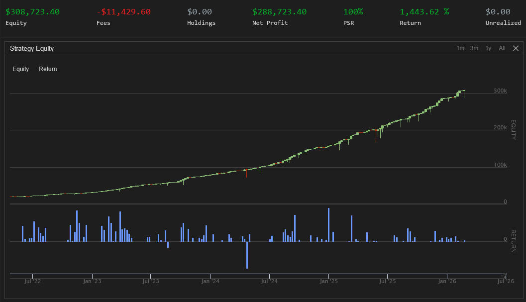Viewport: 526px width, 302px height.
Task: Click the Net Profit value $288,723.40
Action: 279,11
